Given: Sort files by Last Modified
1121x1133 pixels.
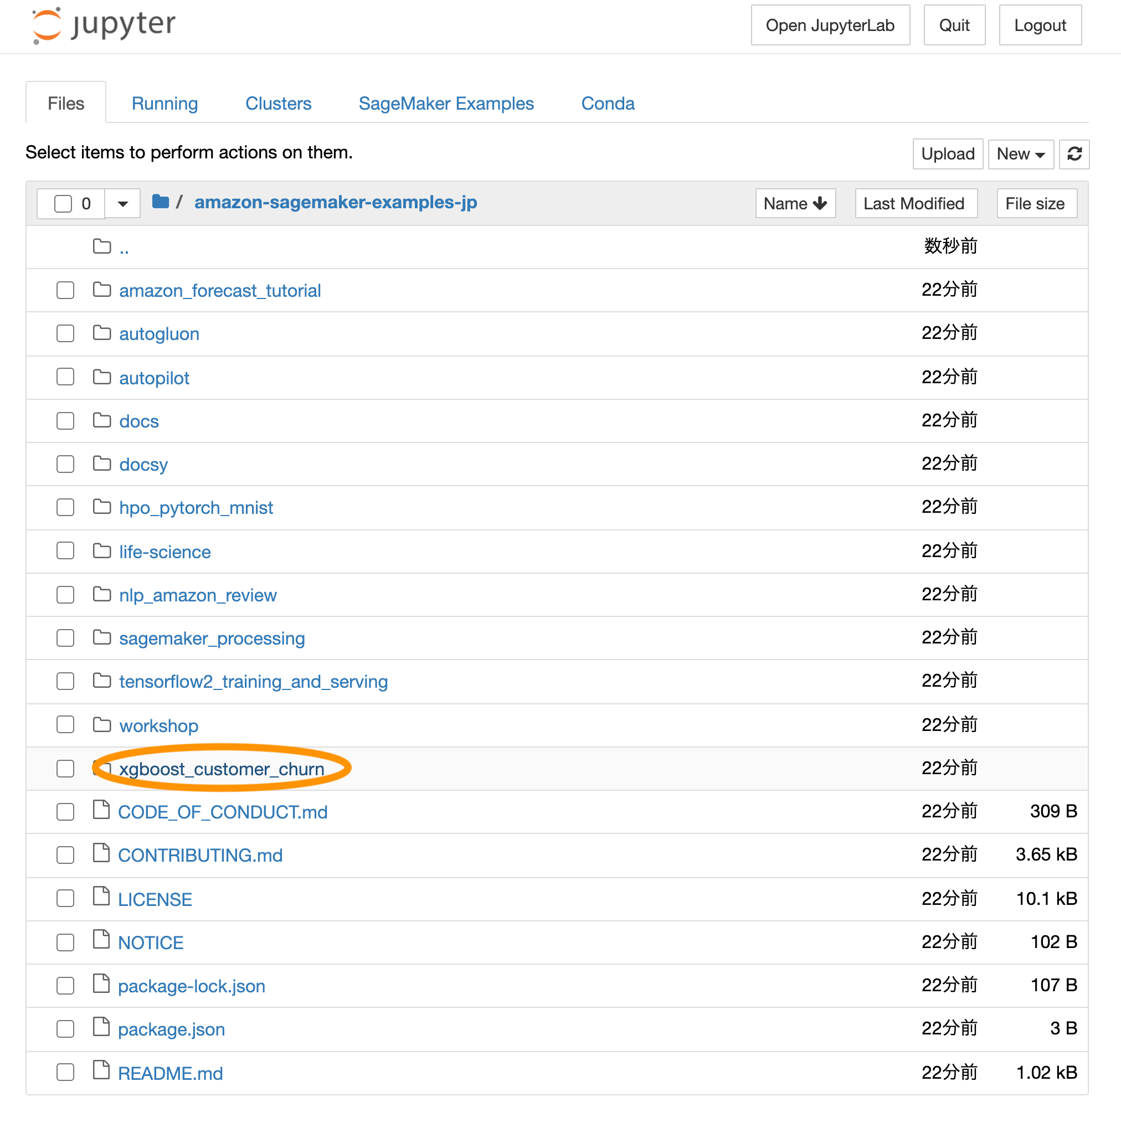Looking at the screenshot, I should pyautogui.click(x=916, y=203).
